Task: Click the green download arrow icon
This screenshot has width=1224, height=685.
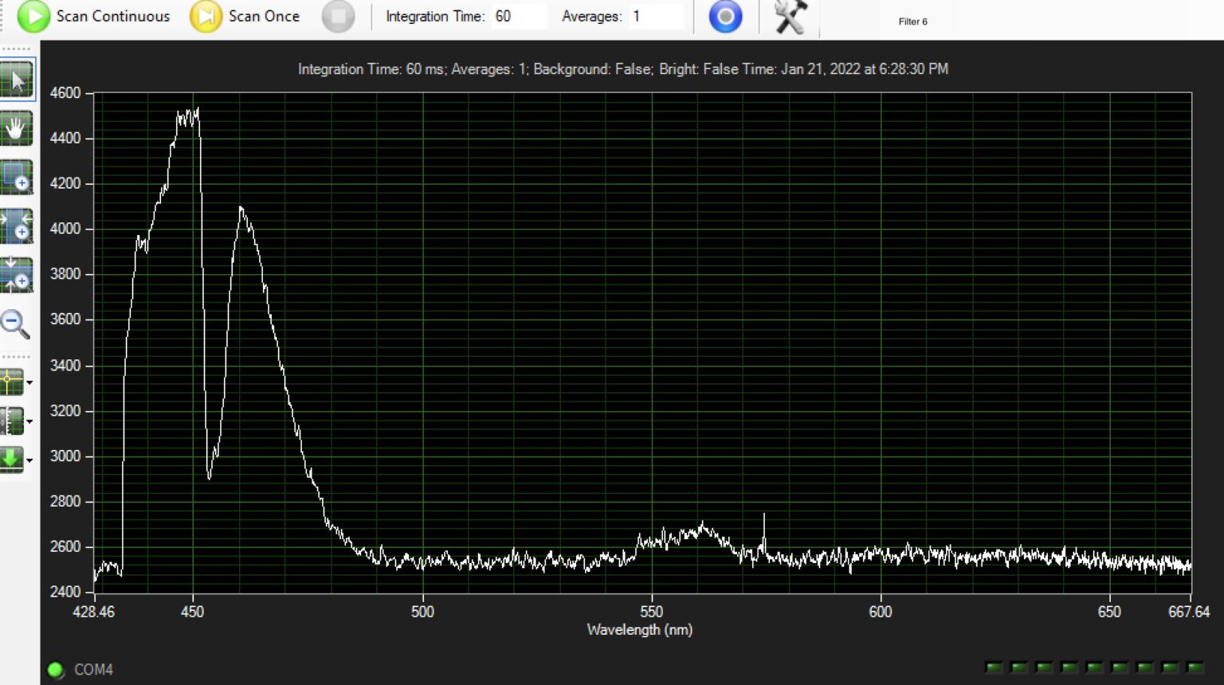Action: point(12,459)
